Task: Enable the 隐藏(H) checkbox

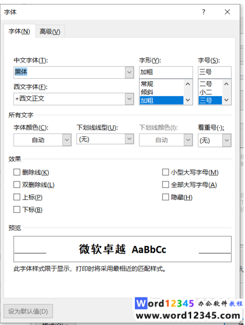Action: tap(165, 197)
